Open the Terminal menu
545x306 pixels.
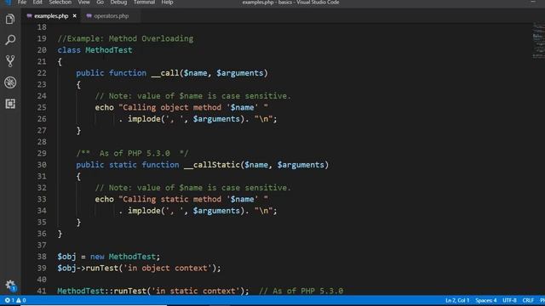click(144, 3)
